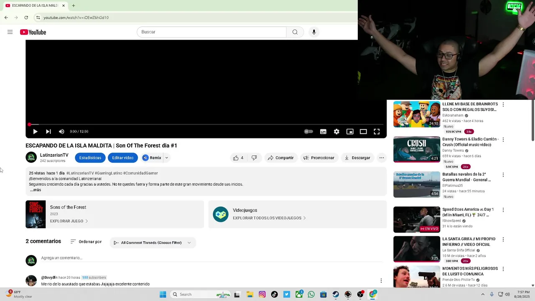Open Danny Towers Crush video thumbnail
The width and height of the screenshot is (535, 301).
(x=417, y=149)
